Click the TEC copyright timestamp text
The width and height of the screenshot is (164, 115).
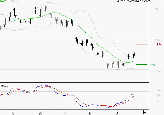click(134, 1)
